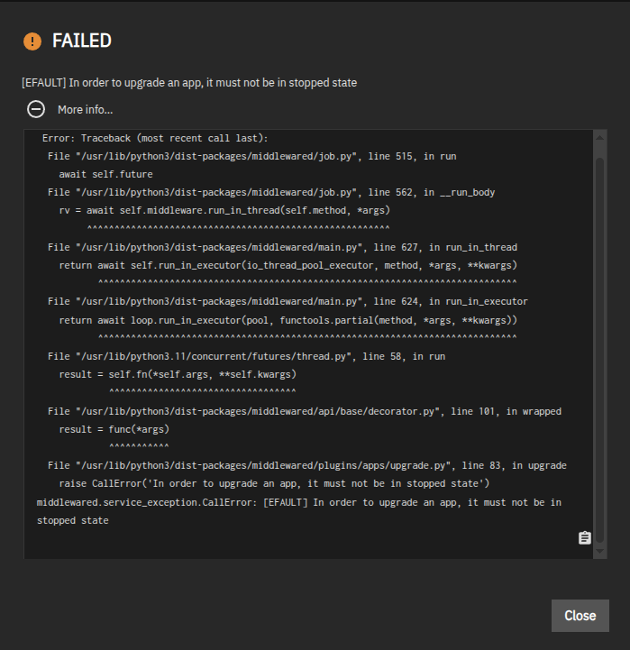Click the job.py line 562 traceback entry

click(x=270, y=192)
